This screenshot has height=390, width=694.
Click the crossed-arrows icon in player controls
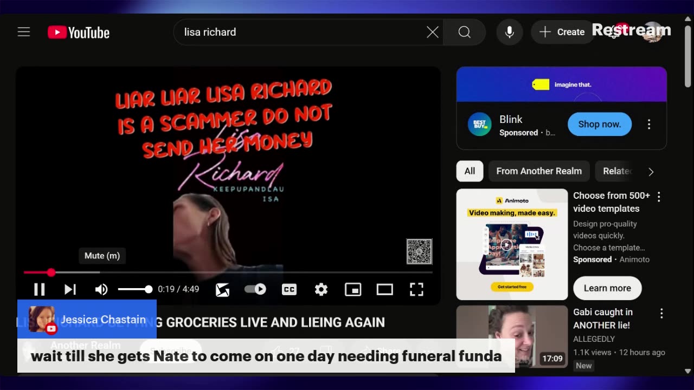click(222, 290)
